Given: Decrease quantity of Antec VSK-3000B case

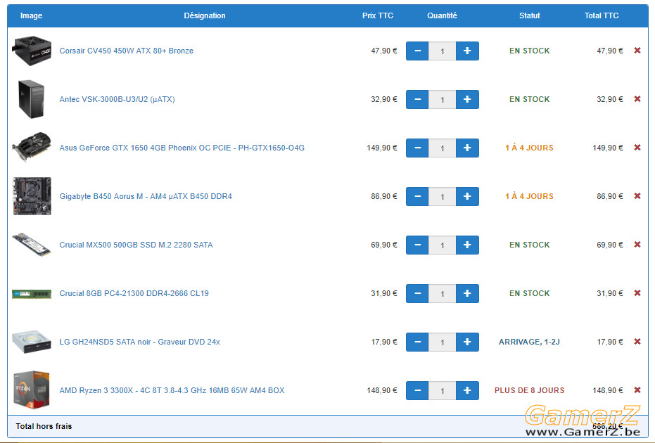Looking at the screenshot, I should pos(417,99).
